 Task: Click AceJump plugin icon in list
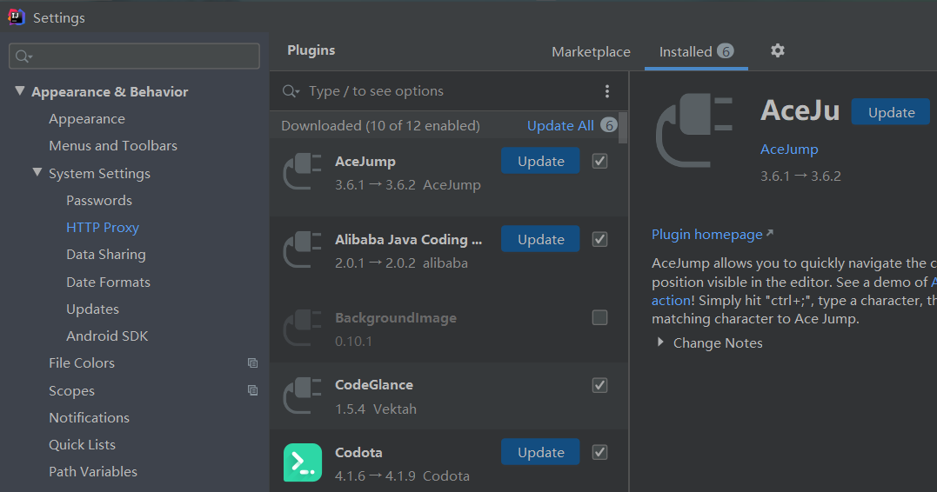pyautogui.click(x=302, y=171)
